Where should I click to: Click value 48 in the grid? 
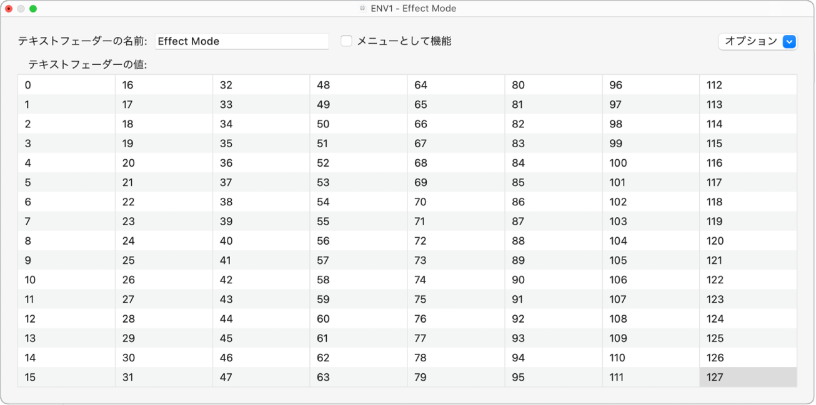358,85
